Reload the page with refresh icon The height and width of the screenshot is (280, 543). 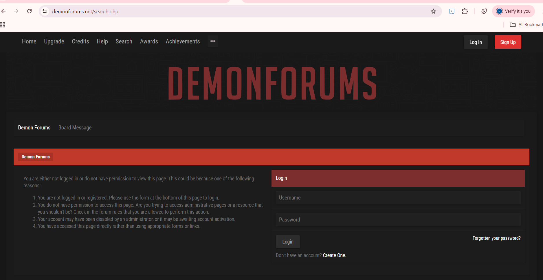pyautogui.click(x=29, y=11)
